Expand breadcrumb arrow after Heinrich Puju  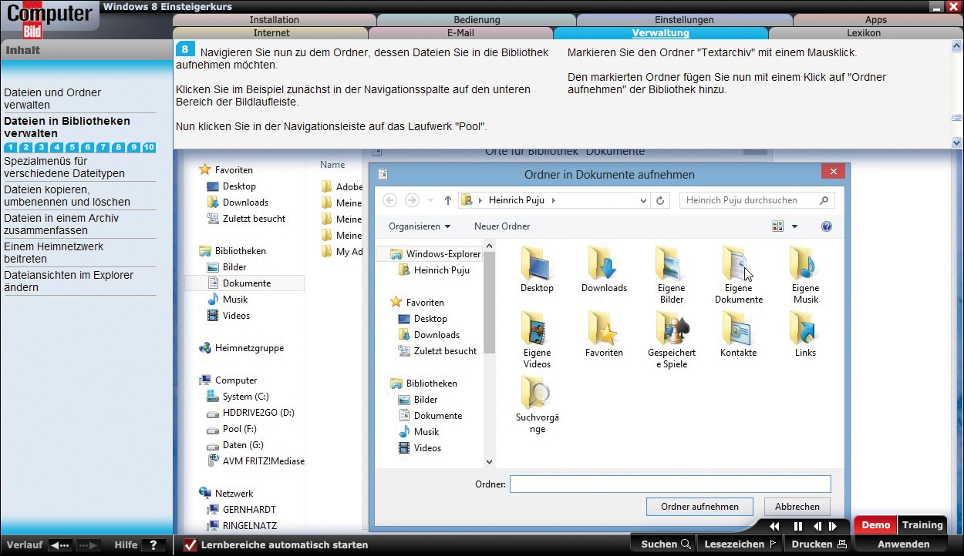tap(553, 200)
